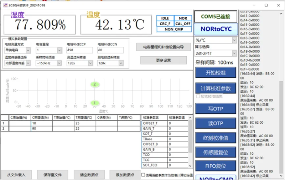Viewport: 285px width, 180px height.
Task: Click the NOR status indicator
Action: coord(183,18)
